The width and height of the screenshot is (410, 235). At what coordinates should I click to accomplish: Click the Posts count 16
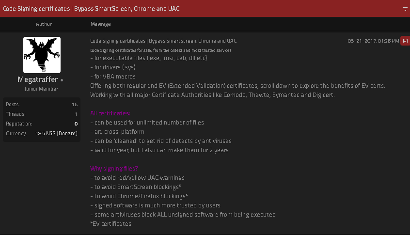pos(75,104)
